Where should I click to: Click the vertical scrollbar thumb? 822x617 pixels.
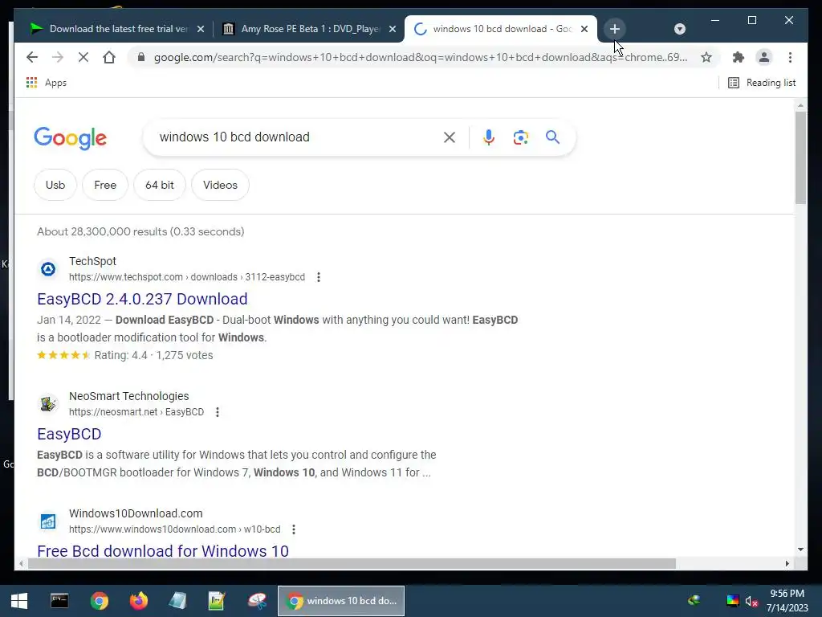click(x=800, y=157)
